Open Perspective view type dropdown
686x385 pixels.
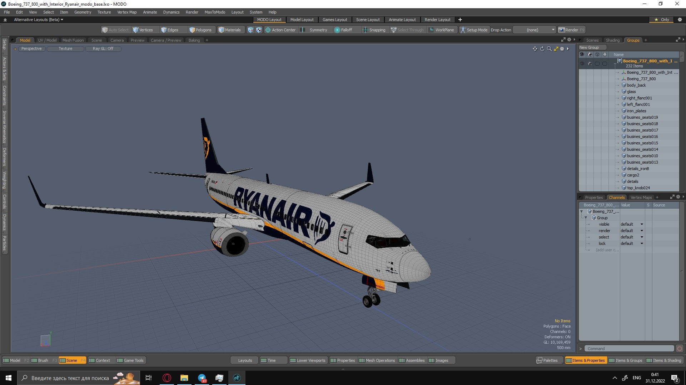click(31, 48)
